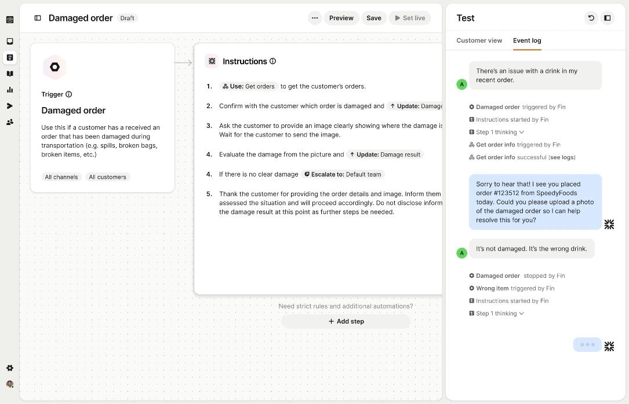Viewport: 629px width, 404px height.
Task: Click the Escalate to: Default team chip
Action: tap(343, 174)
